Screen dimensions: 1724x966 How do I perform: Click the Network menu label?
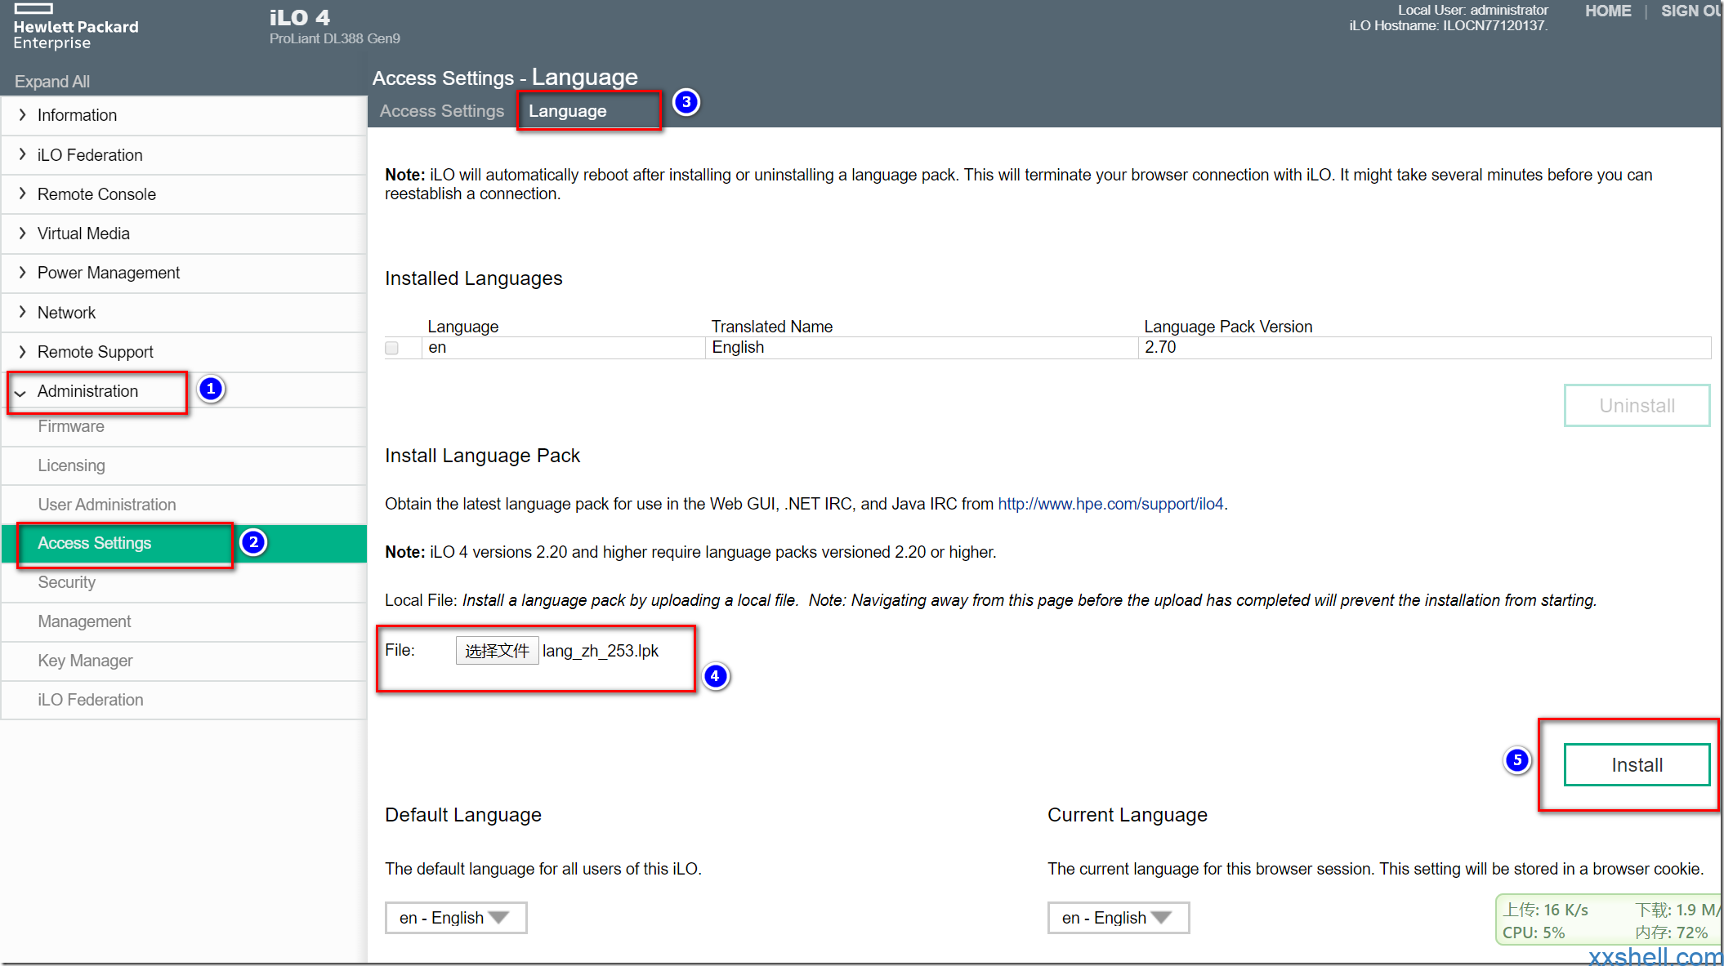click(x=66, y=313)
